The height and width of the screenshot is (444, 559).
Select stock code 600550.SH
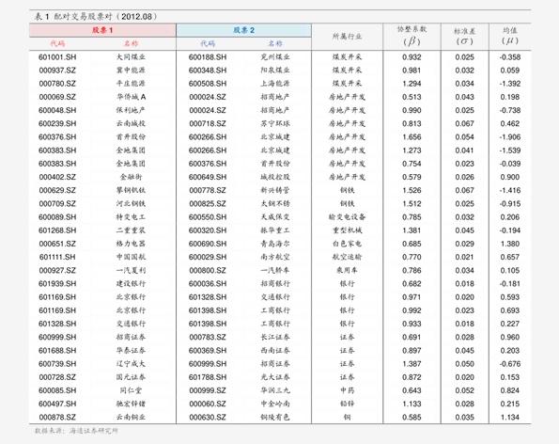[208, 217]
